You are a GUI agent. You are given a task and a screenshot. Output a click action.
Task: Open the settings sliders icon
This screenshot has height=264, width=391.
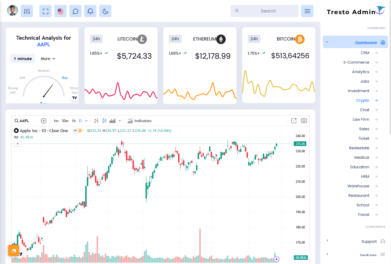click(x=27, y=11)
